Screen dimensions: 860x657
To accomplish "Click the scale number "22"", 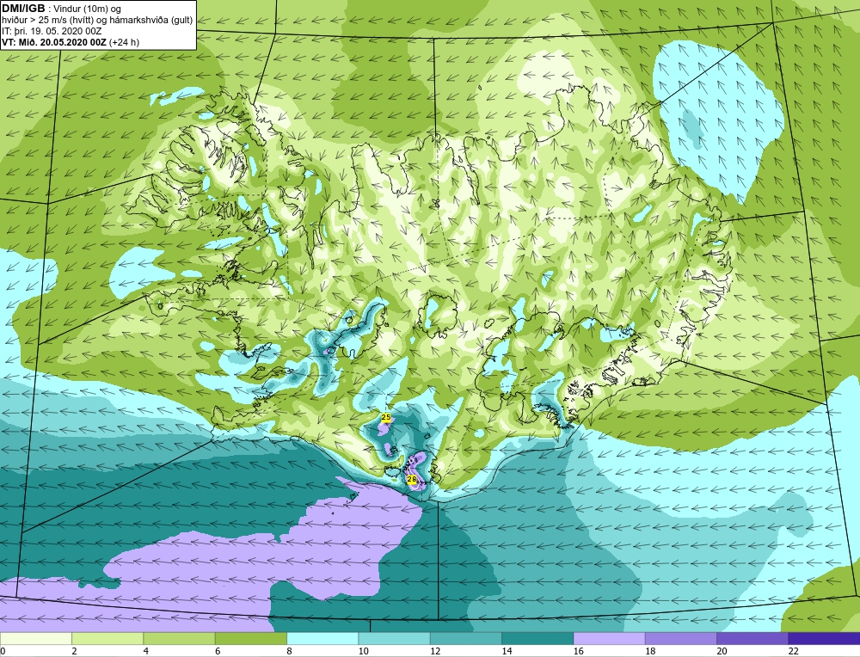I will click(x=794, y=652).
